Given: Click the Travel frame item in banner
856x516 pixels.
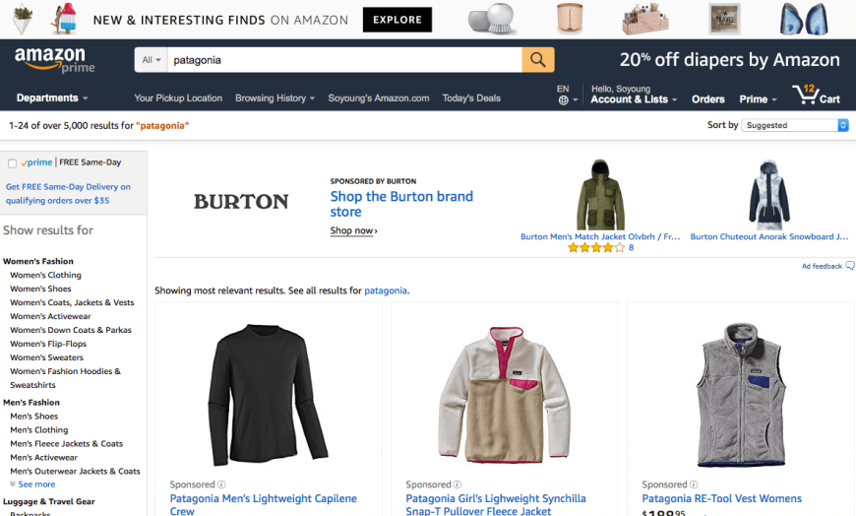Looking at the screenshot, I should tap(724, 19).
